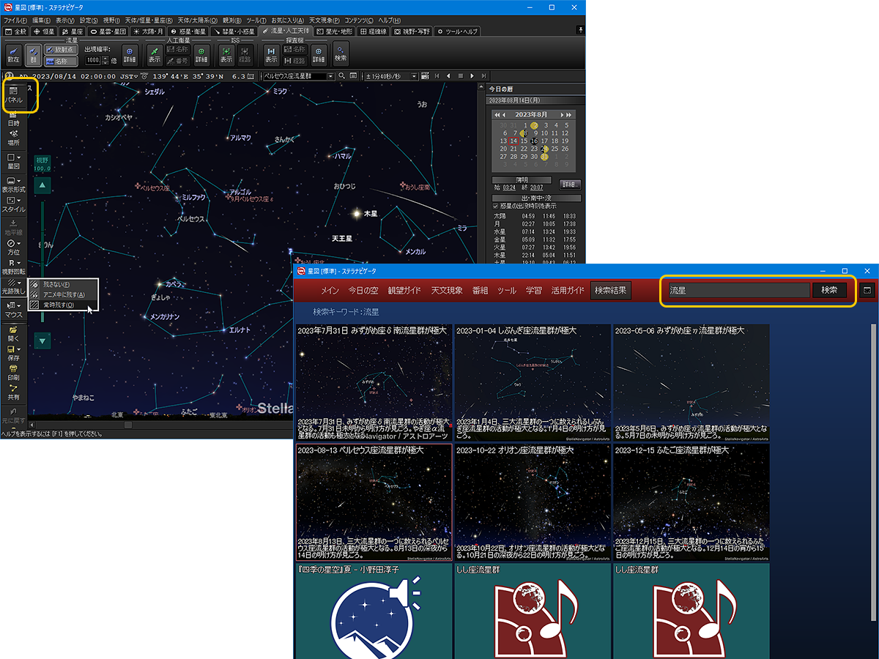Switch to the 太陽・月 ribbon tab
Image resolution: width=879 pixels, height=659 pixels.
pyautogui.click(x=149, y=31)
